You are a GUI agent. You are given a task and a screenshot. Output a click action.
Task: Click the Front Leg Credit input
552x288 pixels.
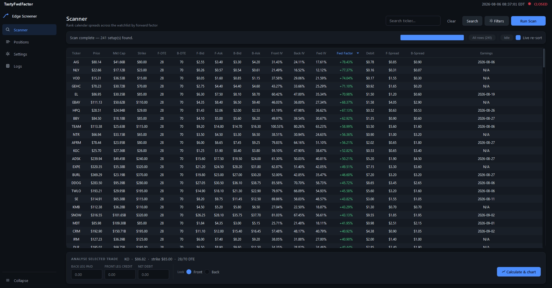click(x=120, y=274)
